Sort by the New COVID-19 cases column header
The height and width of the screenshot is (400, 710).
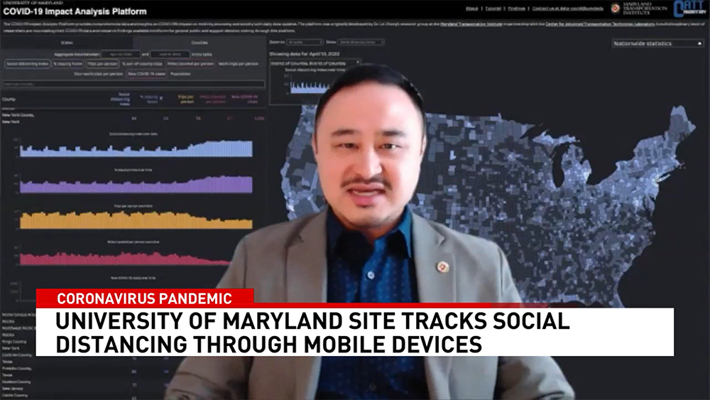click(244, 99)
